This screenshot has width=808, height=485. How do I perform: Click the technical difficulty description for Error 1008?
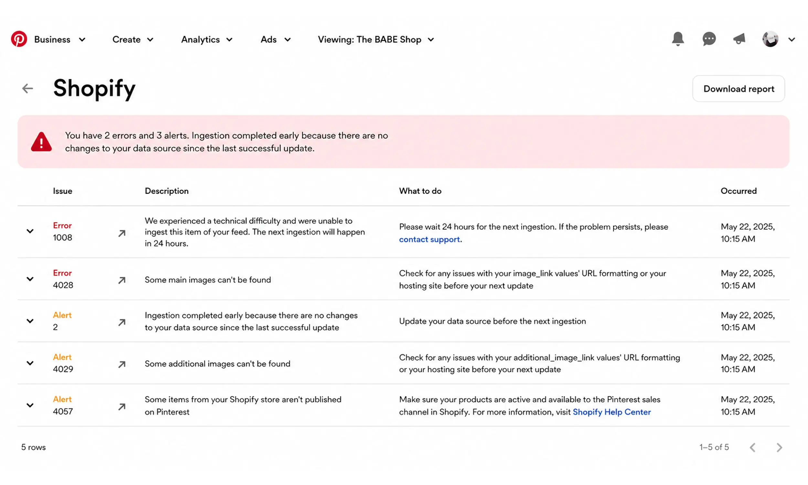point(255,232)
